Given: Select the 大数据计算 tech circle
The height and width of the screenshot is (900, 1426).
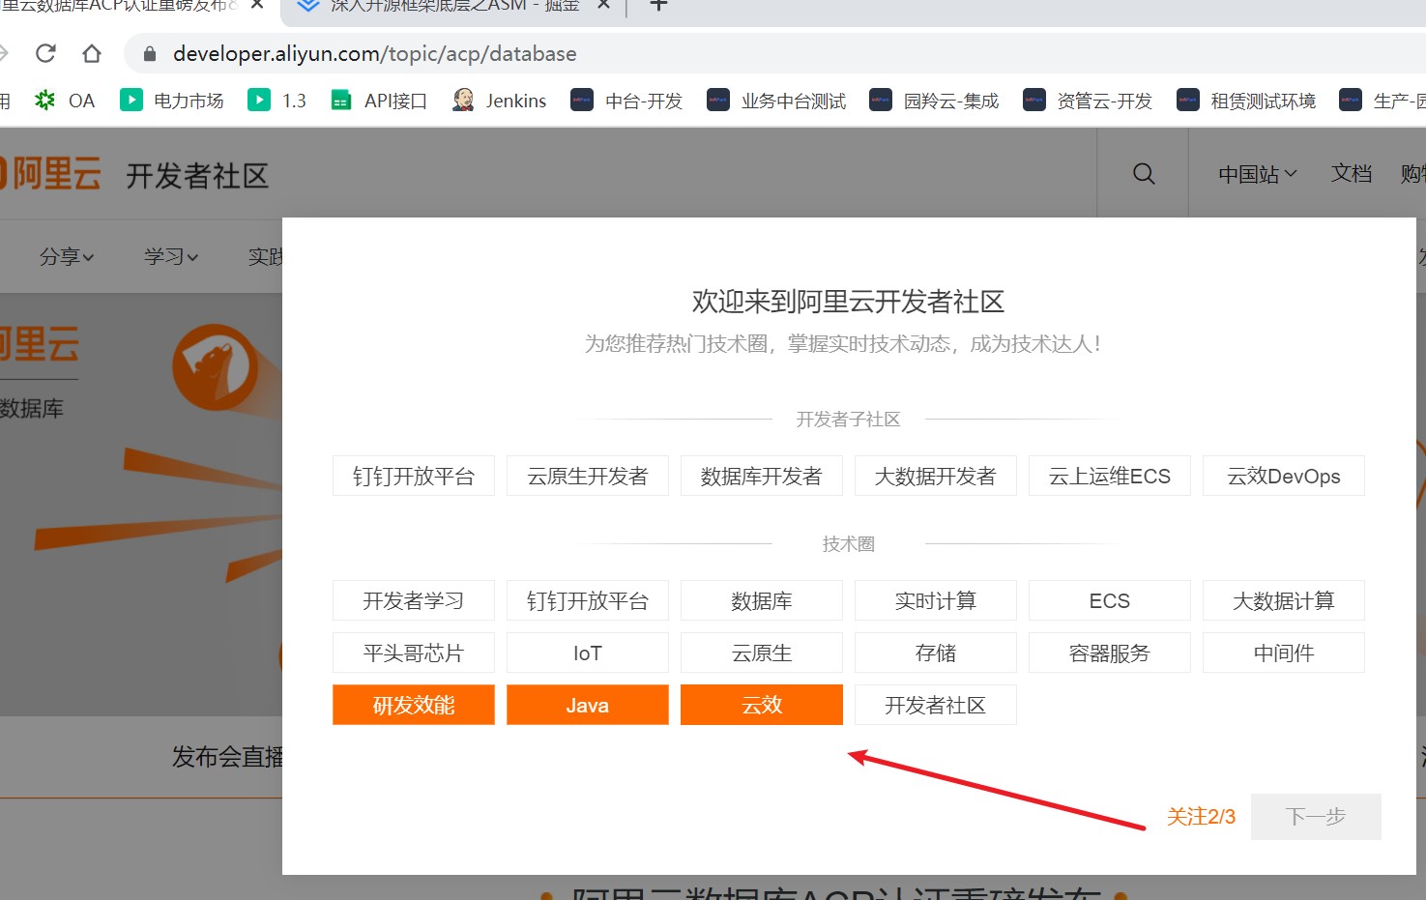Looking at the screenshot, I should coord(1284,600).
